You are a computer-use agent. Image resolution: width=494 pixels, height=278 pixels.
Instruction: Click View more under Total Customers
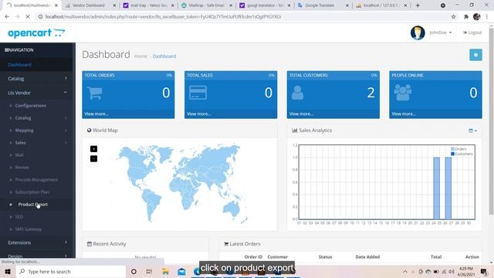(301, 114)
